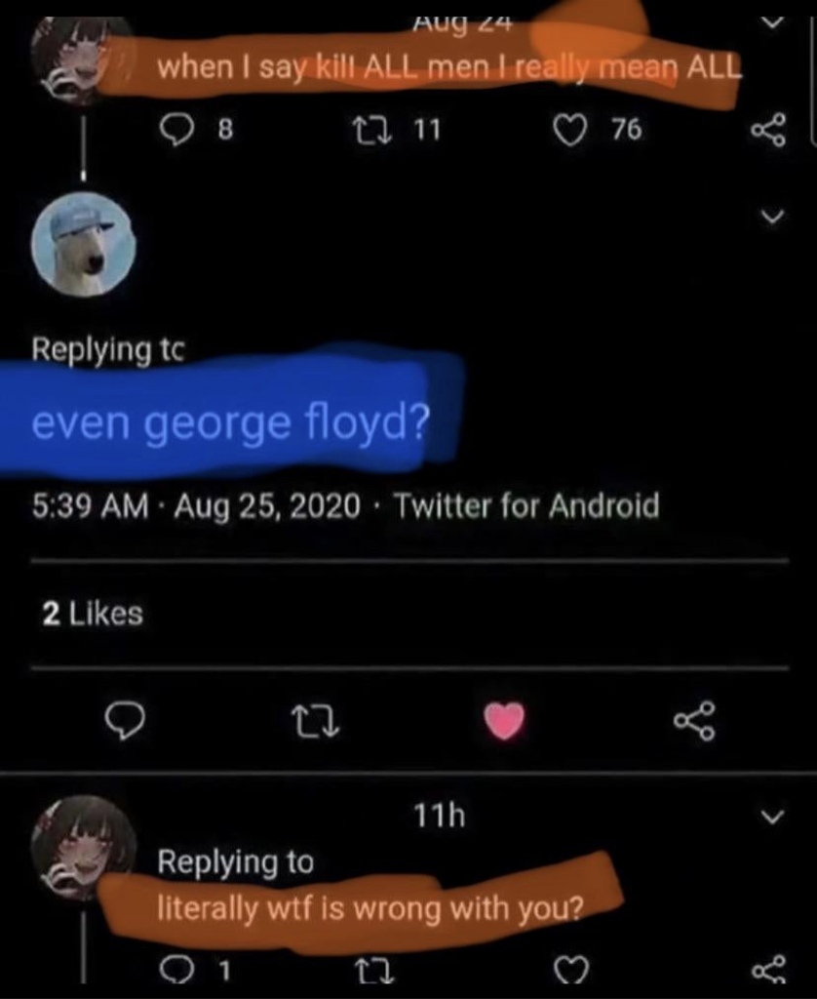Like the bottom 11h reply

tap(572, 971)
